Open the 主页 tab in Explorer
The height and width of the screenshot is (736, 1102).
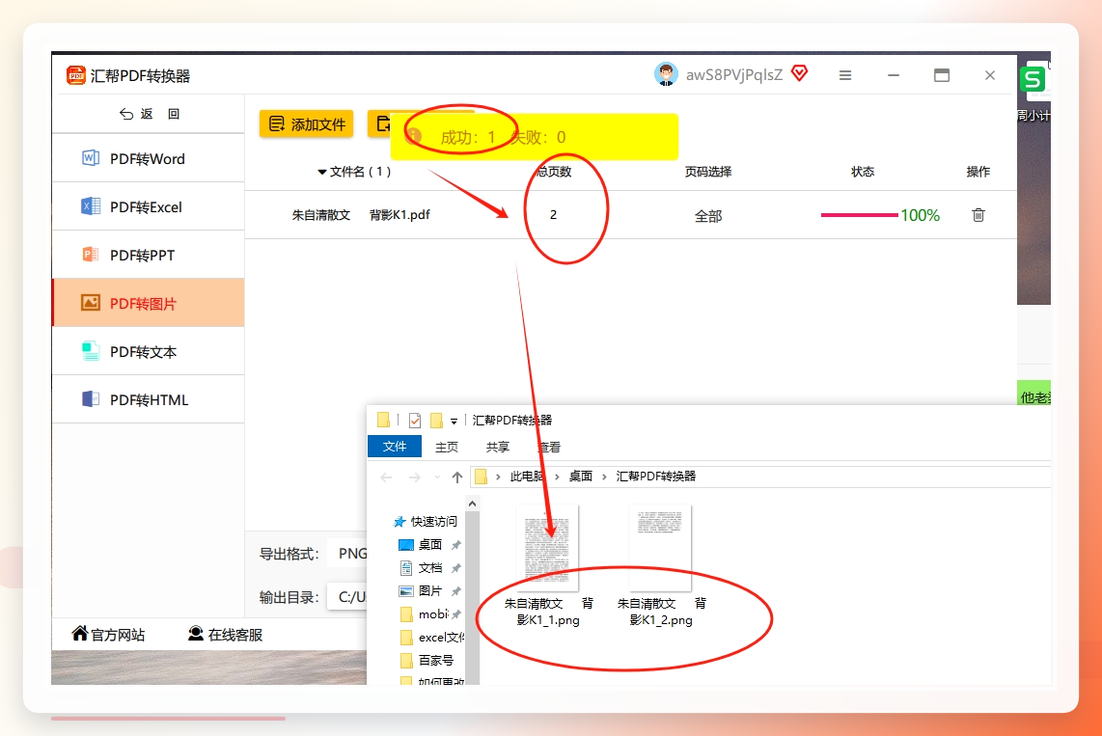pos(446,448)
